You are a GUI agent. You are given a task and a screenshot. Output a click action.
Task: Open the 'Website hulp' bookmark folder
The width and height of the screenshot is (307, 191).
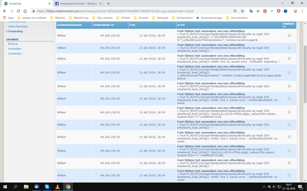pos(79,18)
